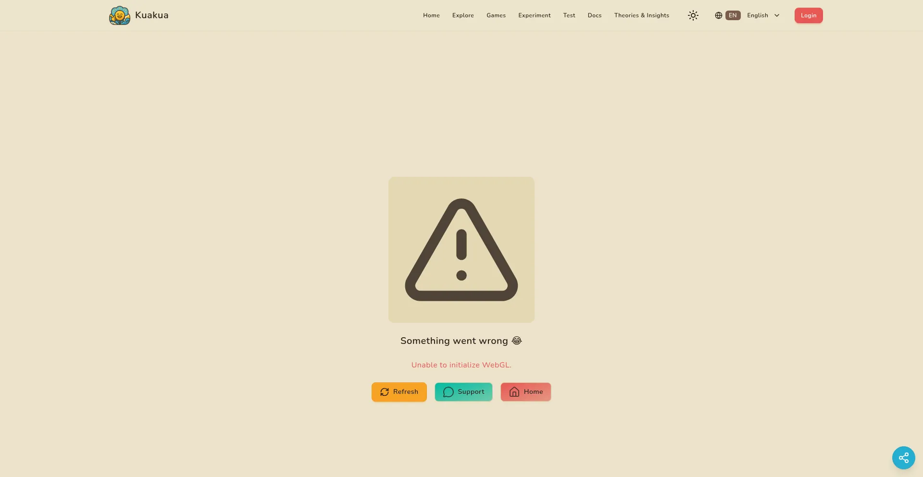Click 'Unable to initialize WebGL.' error text
Image resolution: width=923 pixels, height=477 pixels.
coord(461,365)
